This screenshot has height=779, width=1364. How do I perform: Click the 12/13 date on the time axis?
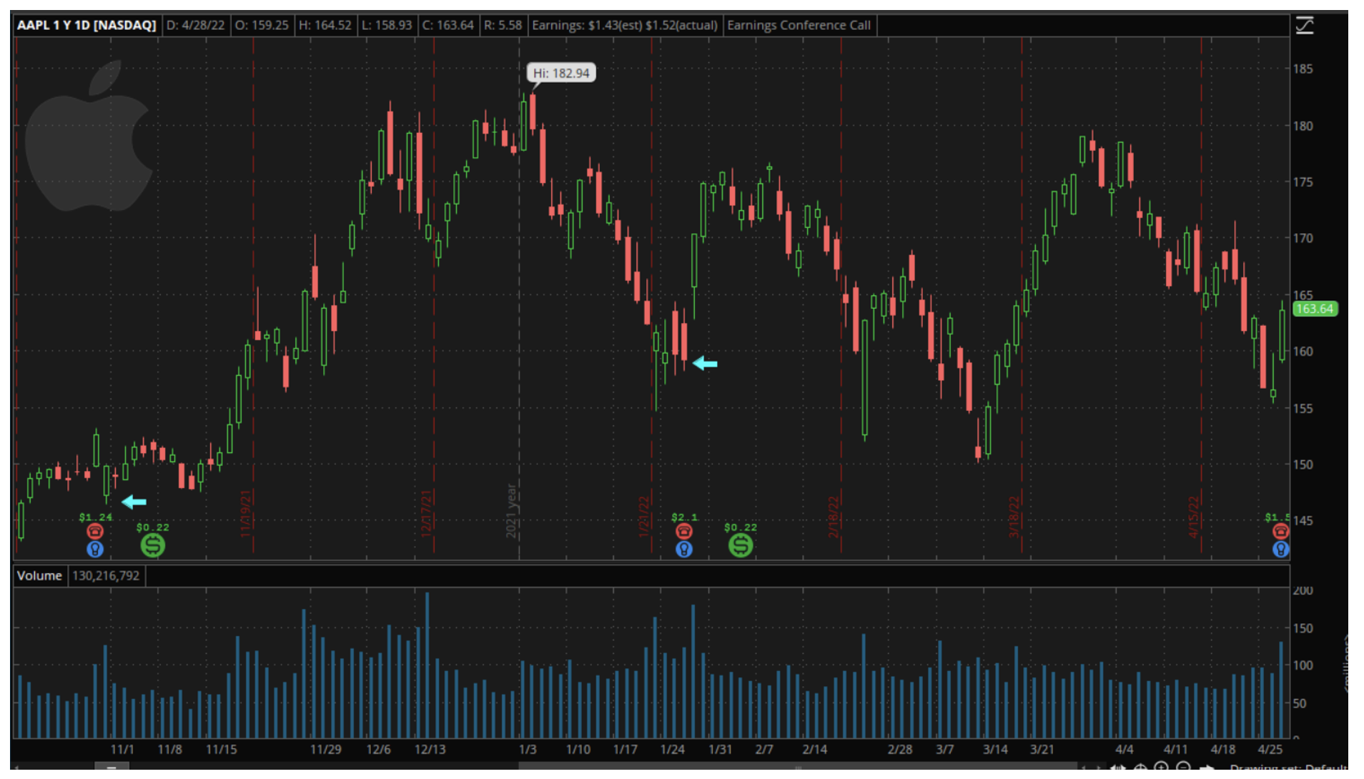pos(430,750)
